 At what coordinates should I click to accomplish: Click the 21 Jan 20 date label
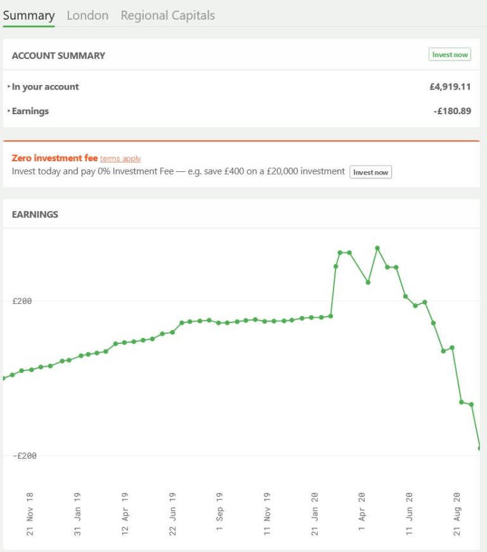pyautogui.click(x=315, y=514)
